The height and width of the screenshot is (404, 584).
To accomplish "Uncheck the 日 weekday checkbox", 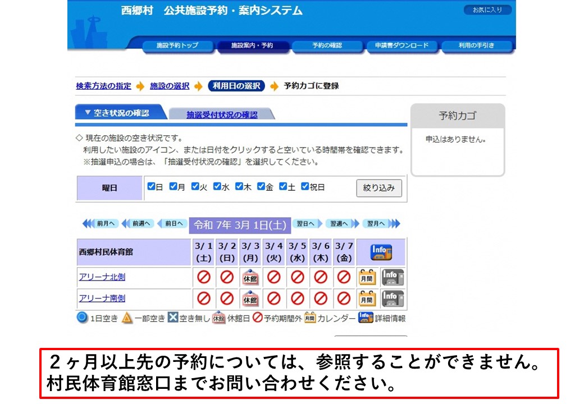I will coord(151,186).
